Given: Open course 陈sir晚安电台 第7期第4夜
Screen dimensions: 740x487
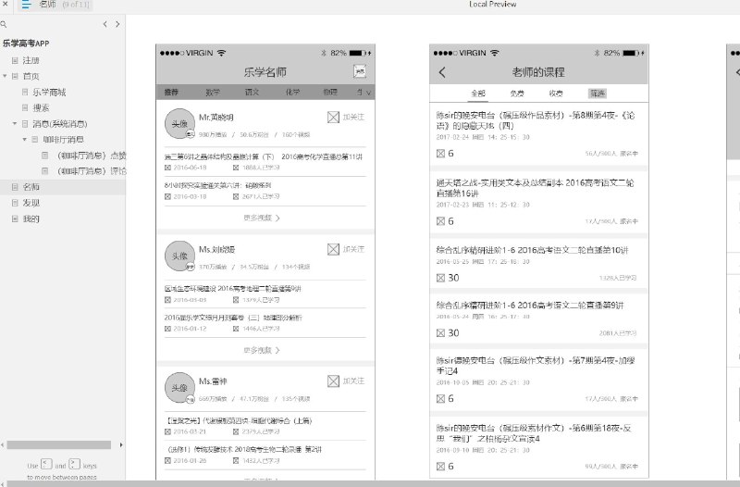Looking at the screenshot, I should [536, 366].
